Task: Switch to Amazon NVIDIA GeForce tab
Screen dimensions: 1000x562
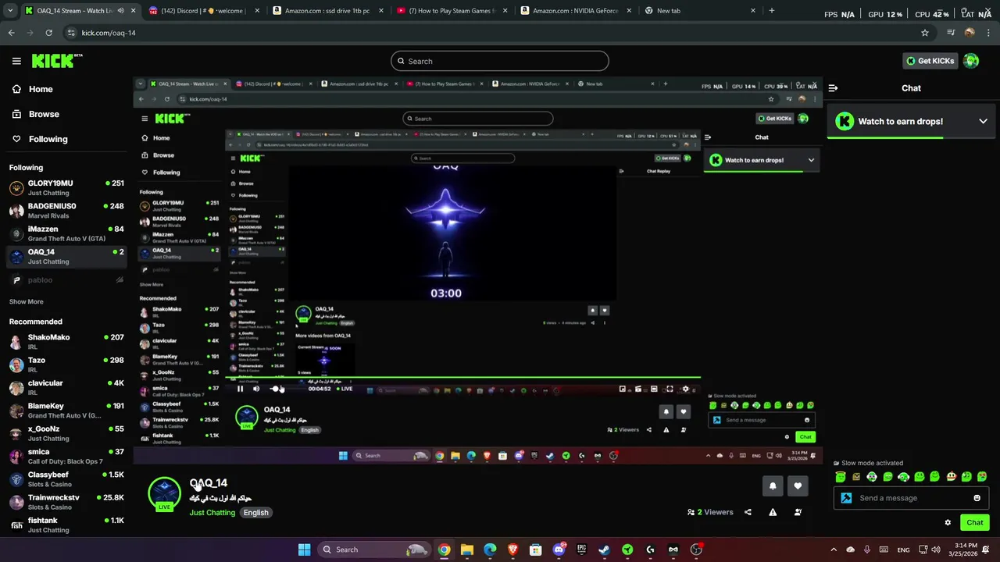Action: (x=577, y=11)
